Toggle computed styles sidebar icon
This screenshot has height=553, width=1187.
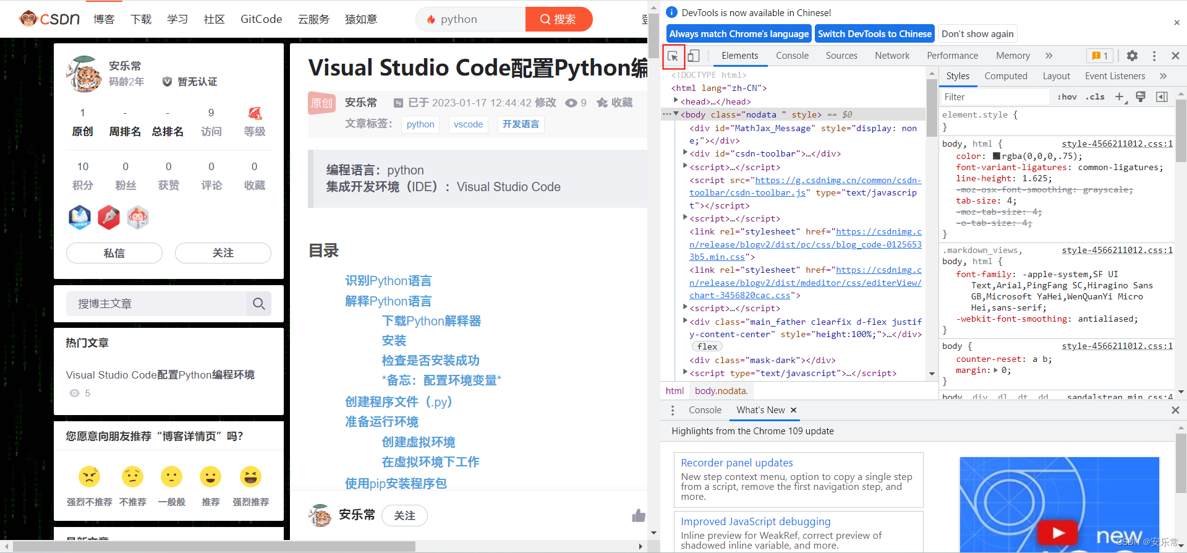(x=1162, y=96)
